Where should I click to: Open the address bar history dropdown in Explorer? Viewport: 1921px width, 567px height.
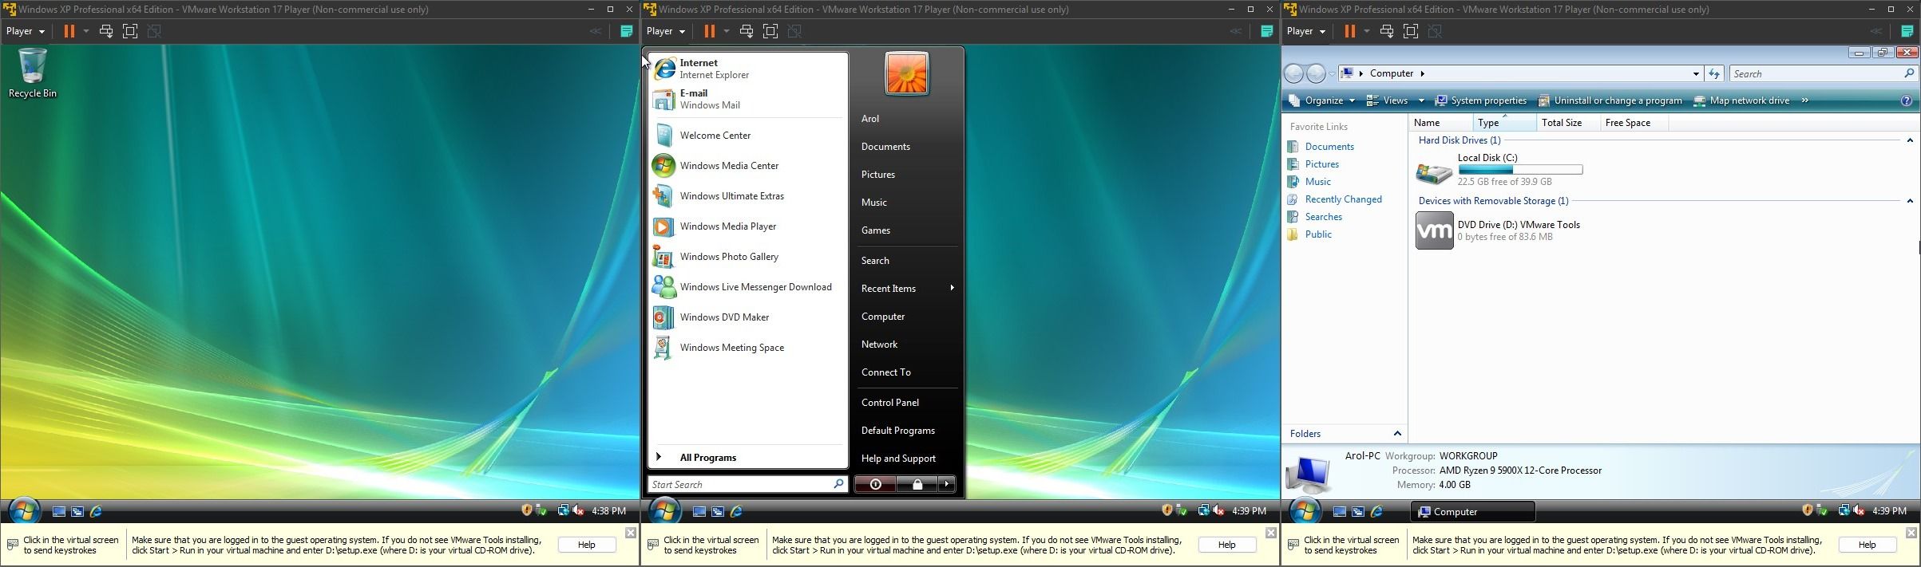pos(1696,73)
